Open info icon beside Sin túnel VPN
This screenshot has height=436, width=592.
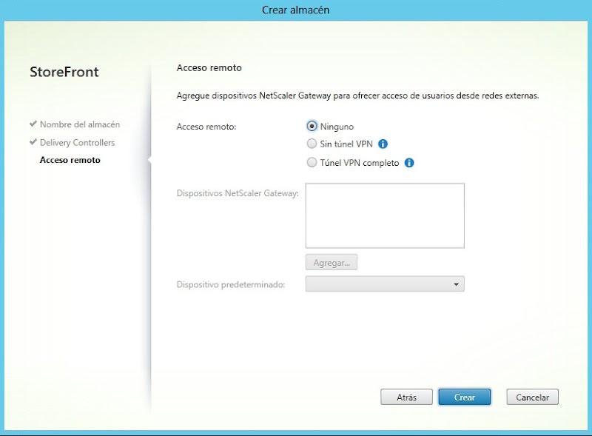[x=383, y=144]
